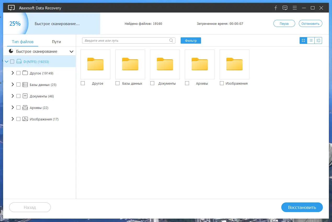Select the D:(NTFS) (19253) label
Viewport: 332px width, 222px height.
tap(36, 62)
